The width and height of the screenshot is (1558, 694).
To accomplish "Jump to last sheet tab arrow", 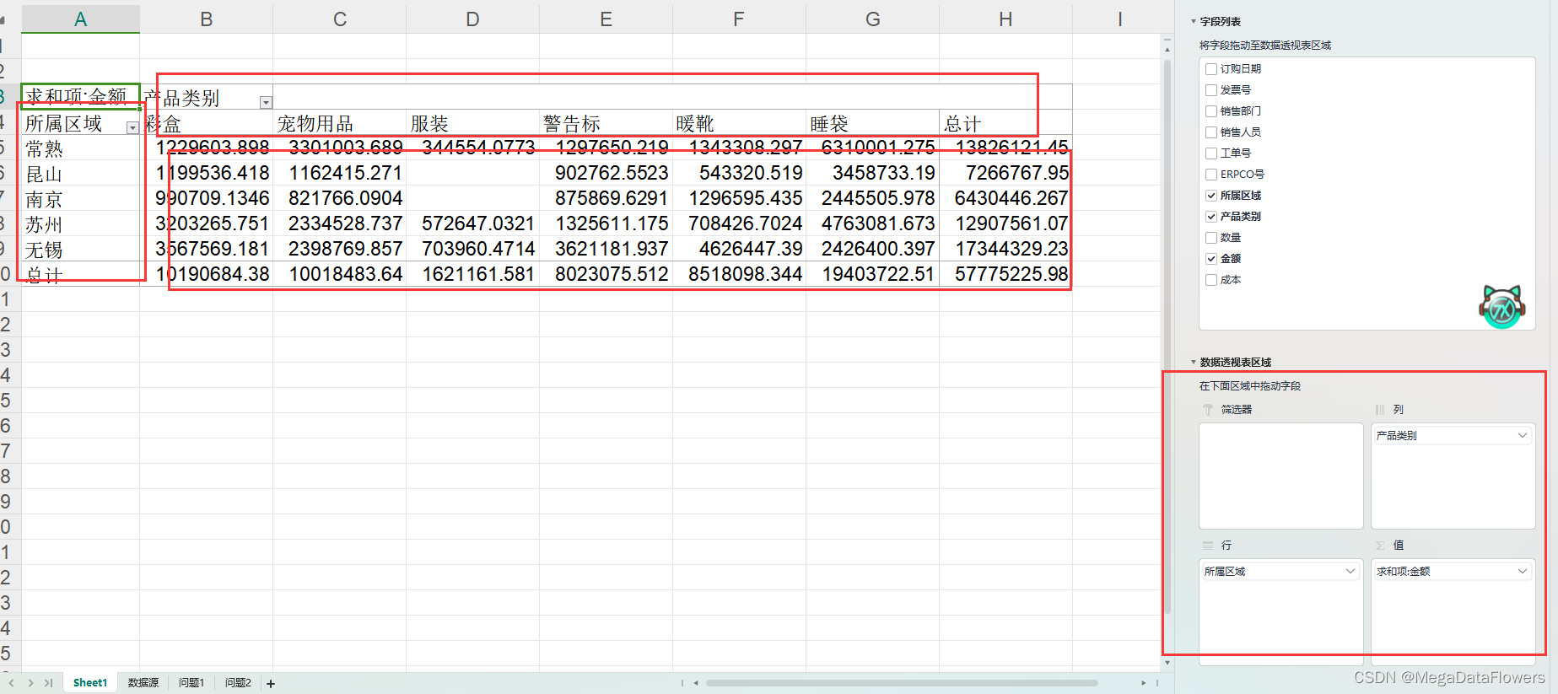I will 48,683.
